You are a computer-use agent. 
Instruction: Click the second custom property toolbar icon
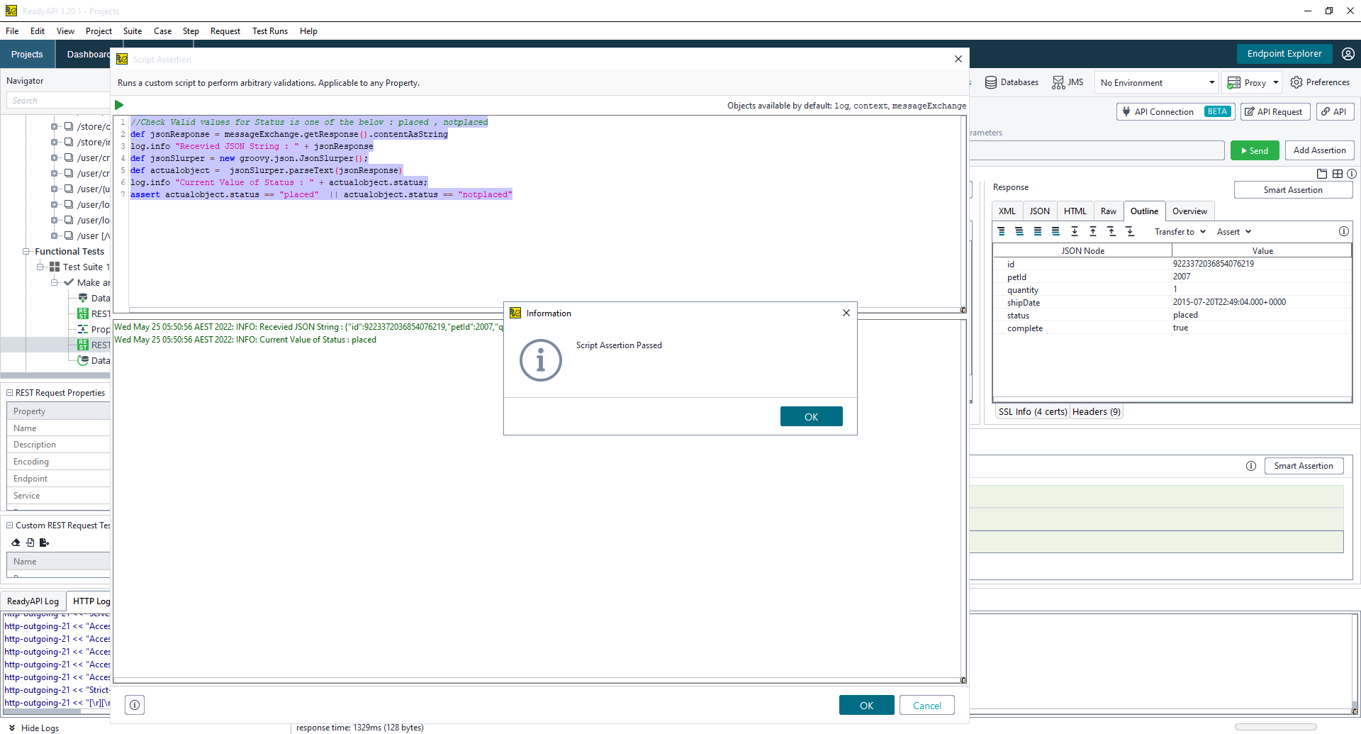(x=30, y=543)
